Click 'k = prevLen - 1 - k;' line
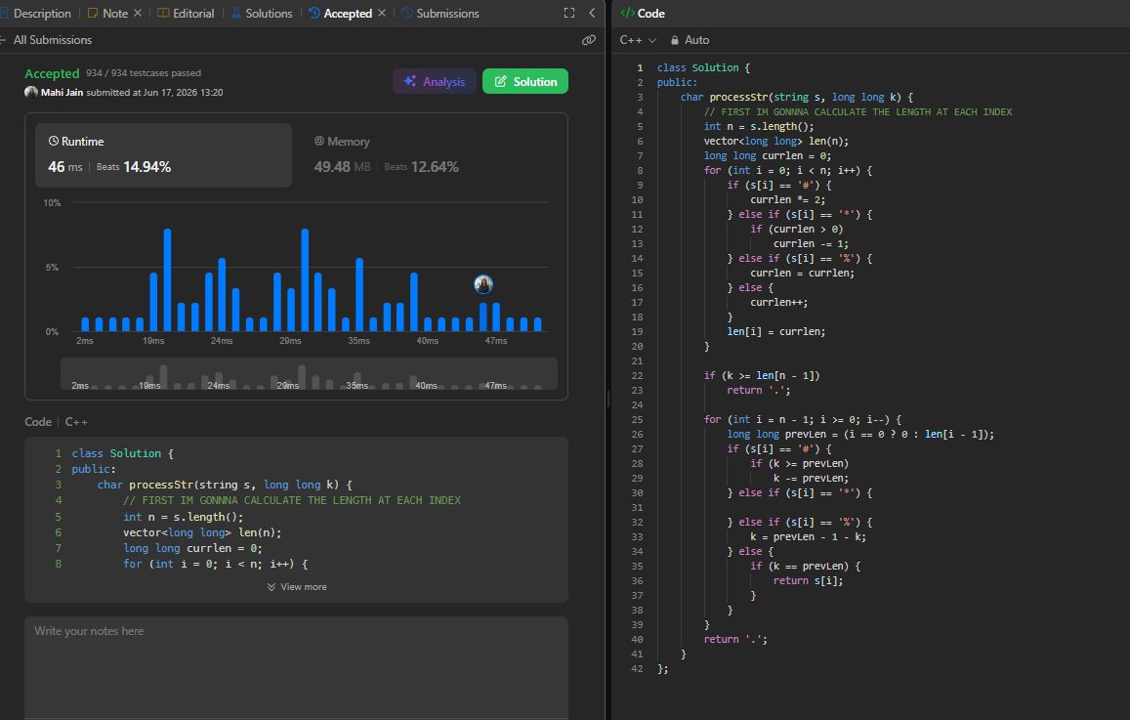This screenshot has height=720, width=1130. 808,537
